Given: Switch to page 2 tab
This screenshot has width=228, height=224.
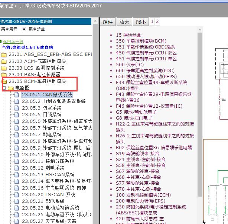Looking at the screenshot, I should pos(157,21).
